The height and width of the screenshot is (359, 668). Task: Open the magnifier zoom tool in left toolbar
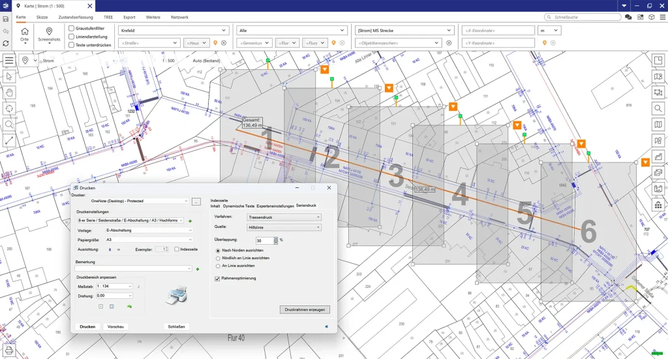[10, 124]
